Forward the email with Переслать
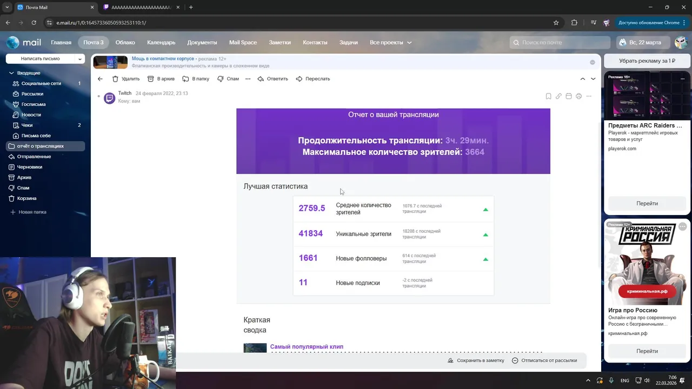The height and width of the screenshot is (389, 692). (312, 79)
